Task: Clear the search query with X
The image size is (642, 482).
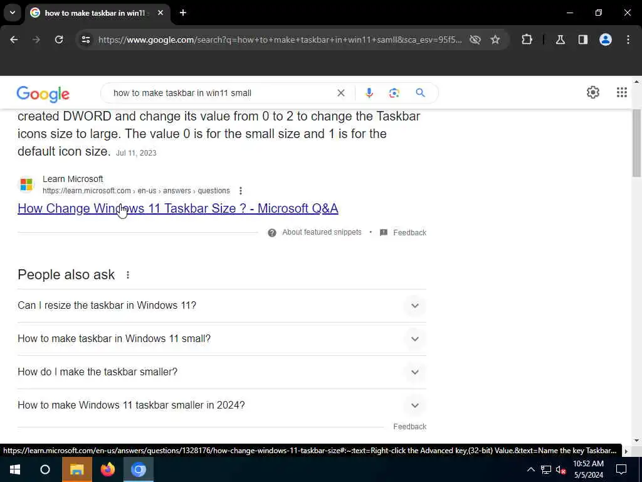Action: coord(340,93)
